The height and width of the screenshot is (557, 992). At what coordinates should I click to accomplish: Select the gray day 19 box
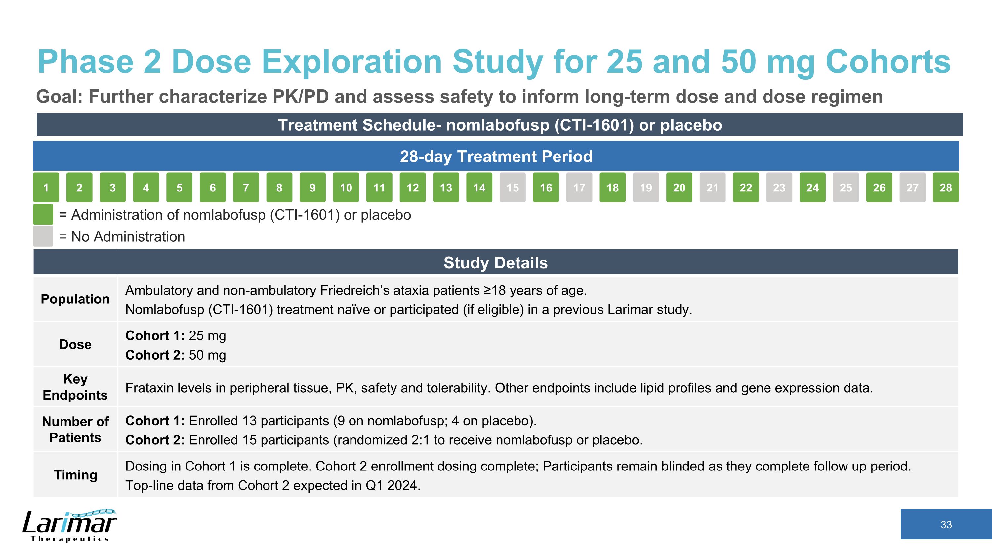coord(646,187)
